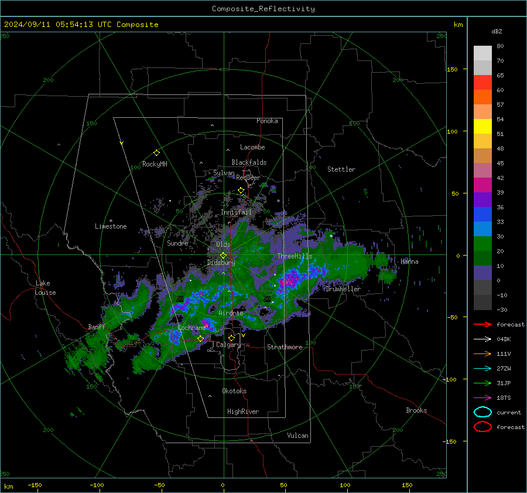Click the diamond marker above Calgary
527x493 pixels.
click(x=231, y=338)
